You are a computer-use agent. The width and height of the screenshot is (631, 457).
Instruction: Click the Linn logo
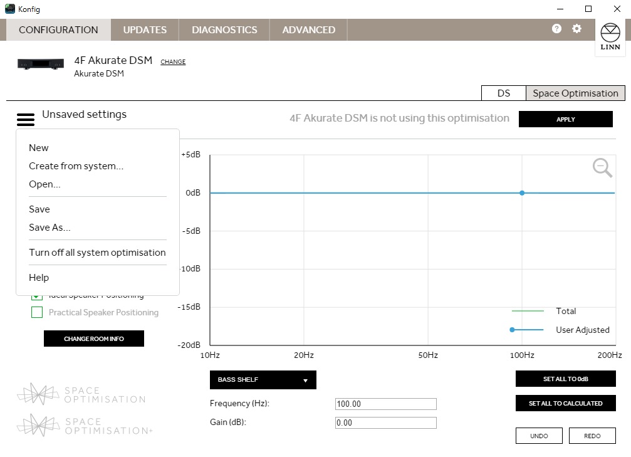[x=610, y=36]
